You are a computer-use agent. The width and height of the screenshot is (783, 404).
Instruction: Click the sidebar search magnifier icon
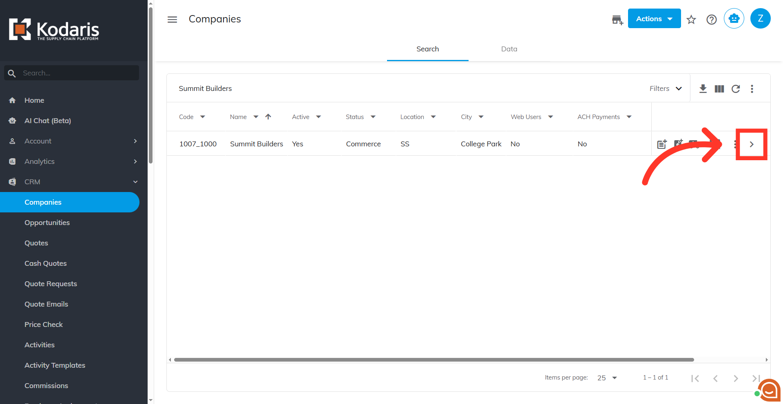(x=12, y=73)
